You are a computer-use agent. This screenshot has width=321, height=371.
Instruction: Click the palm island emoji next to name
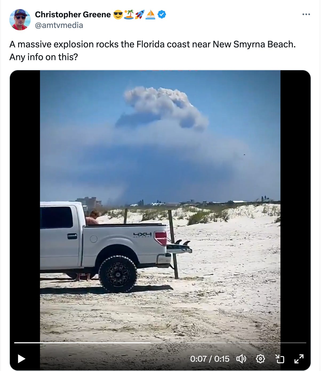coord(129,14)
